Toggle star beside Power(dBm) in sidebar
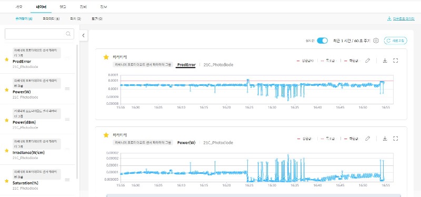421x197 pixels. [x=7, y=120]
